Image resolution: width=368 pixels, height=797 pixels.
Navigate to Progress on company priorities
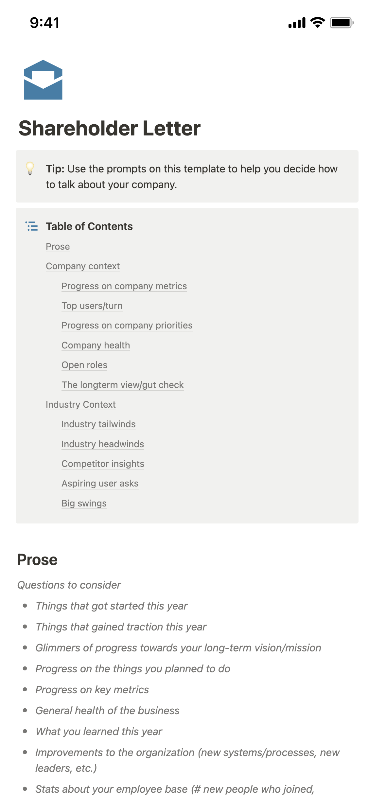click(x=127, y=325)
